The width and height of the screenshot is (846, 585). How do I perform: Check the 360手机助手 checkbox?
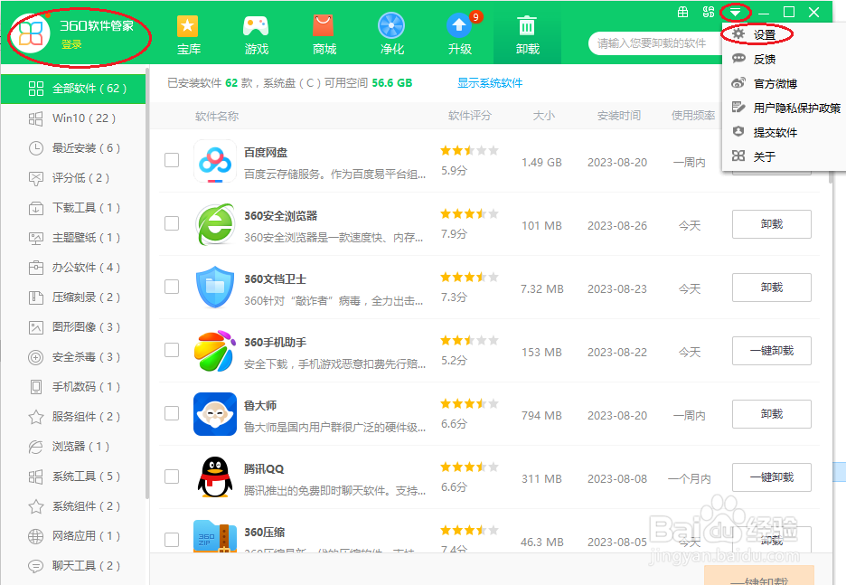coord(172,350)
